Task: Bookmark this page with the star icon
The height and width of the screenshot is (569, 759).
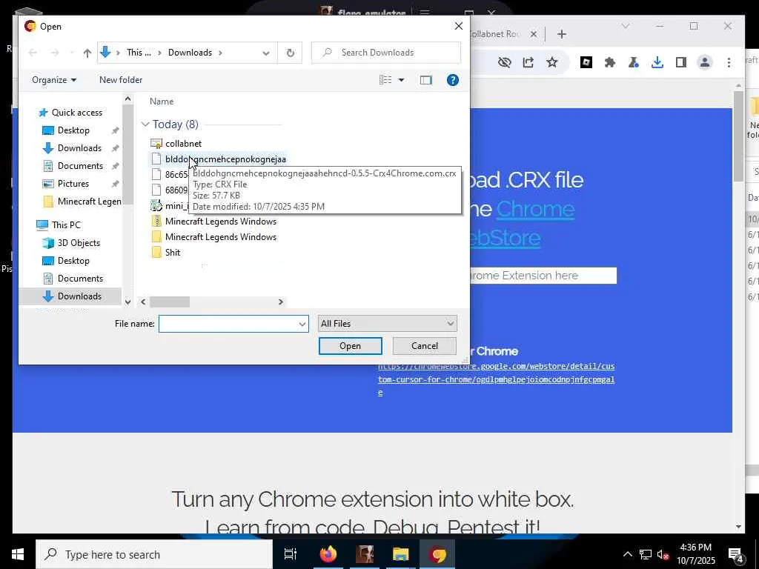Action: point(551,62)
